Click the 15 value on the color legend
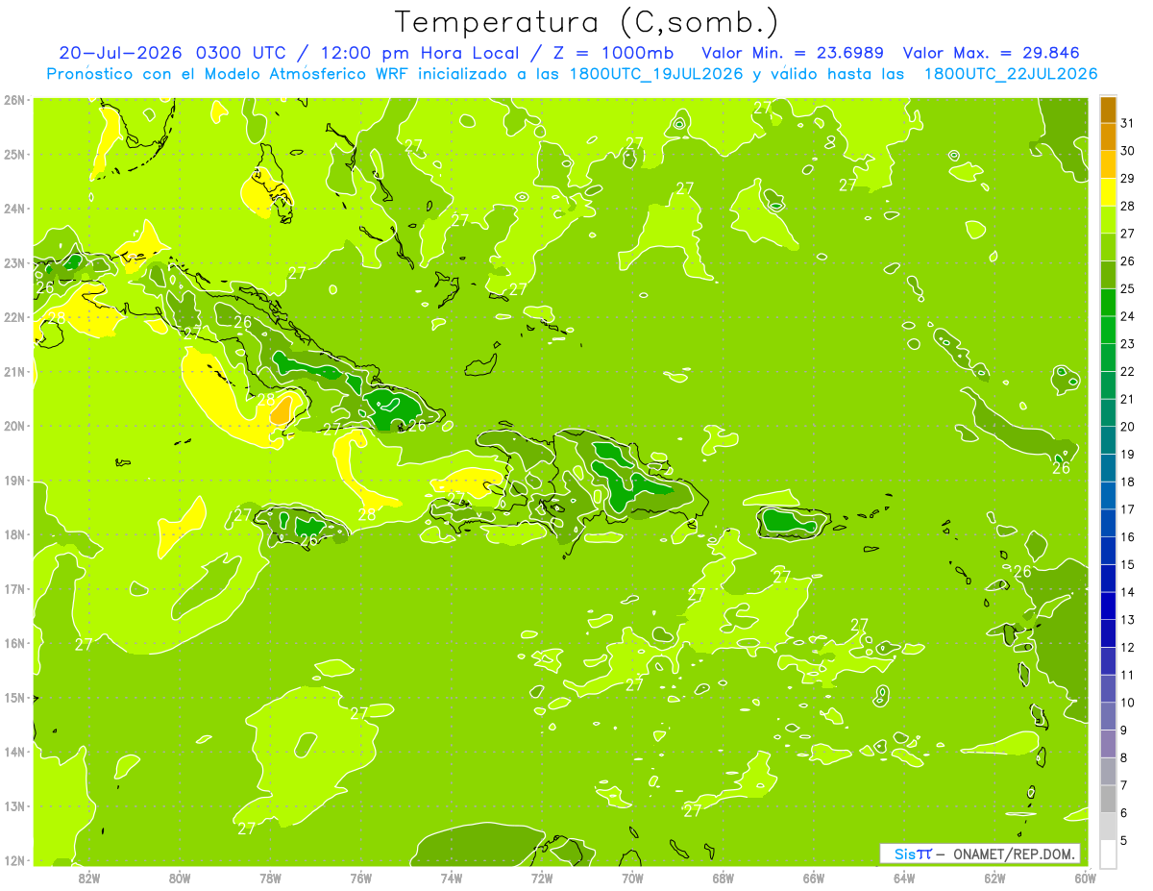Image resolution: width=1153 pixels, height=891 pixels. click(1128, 564)
